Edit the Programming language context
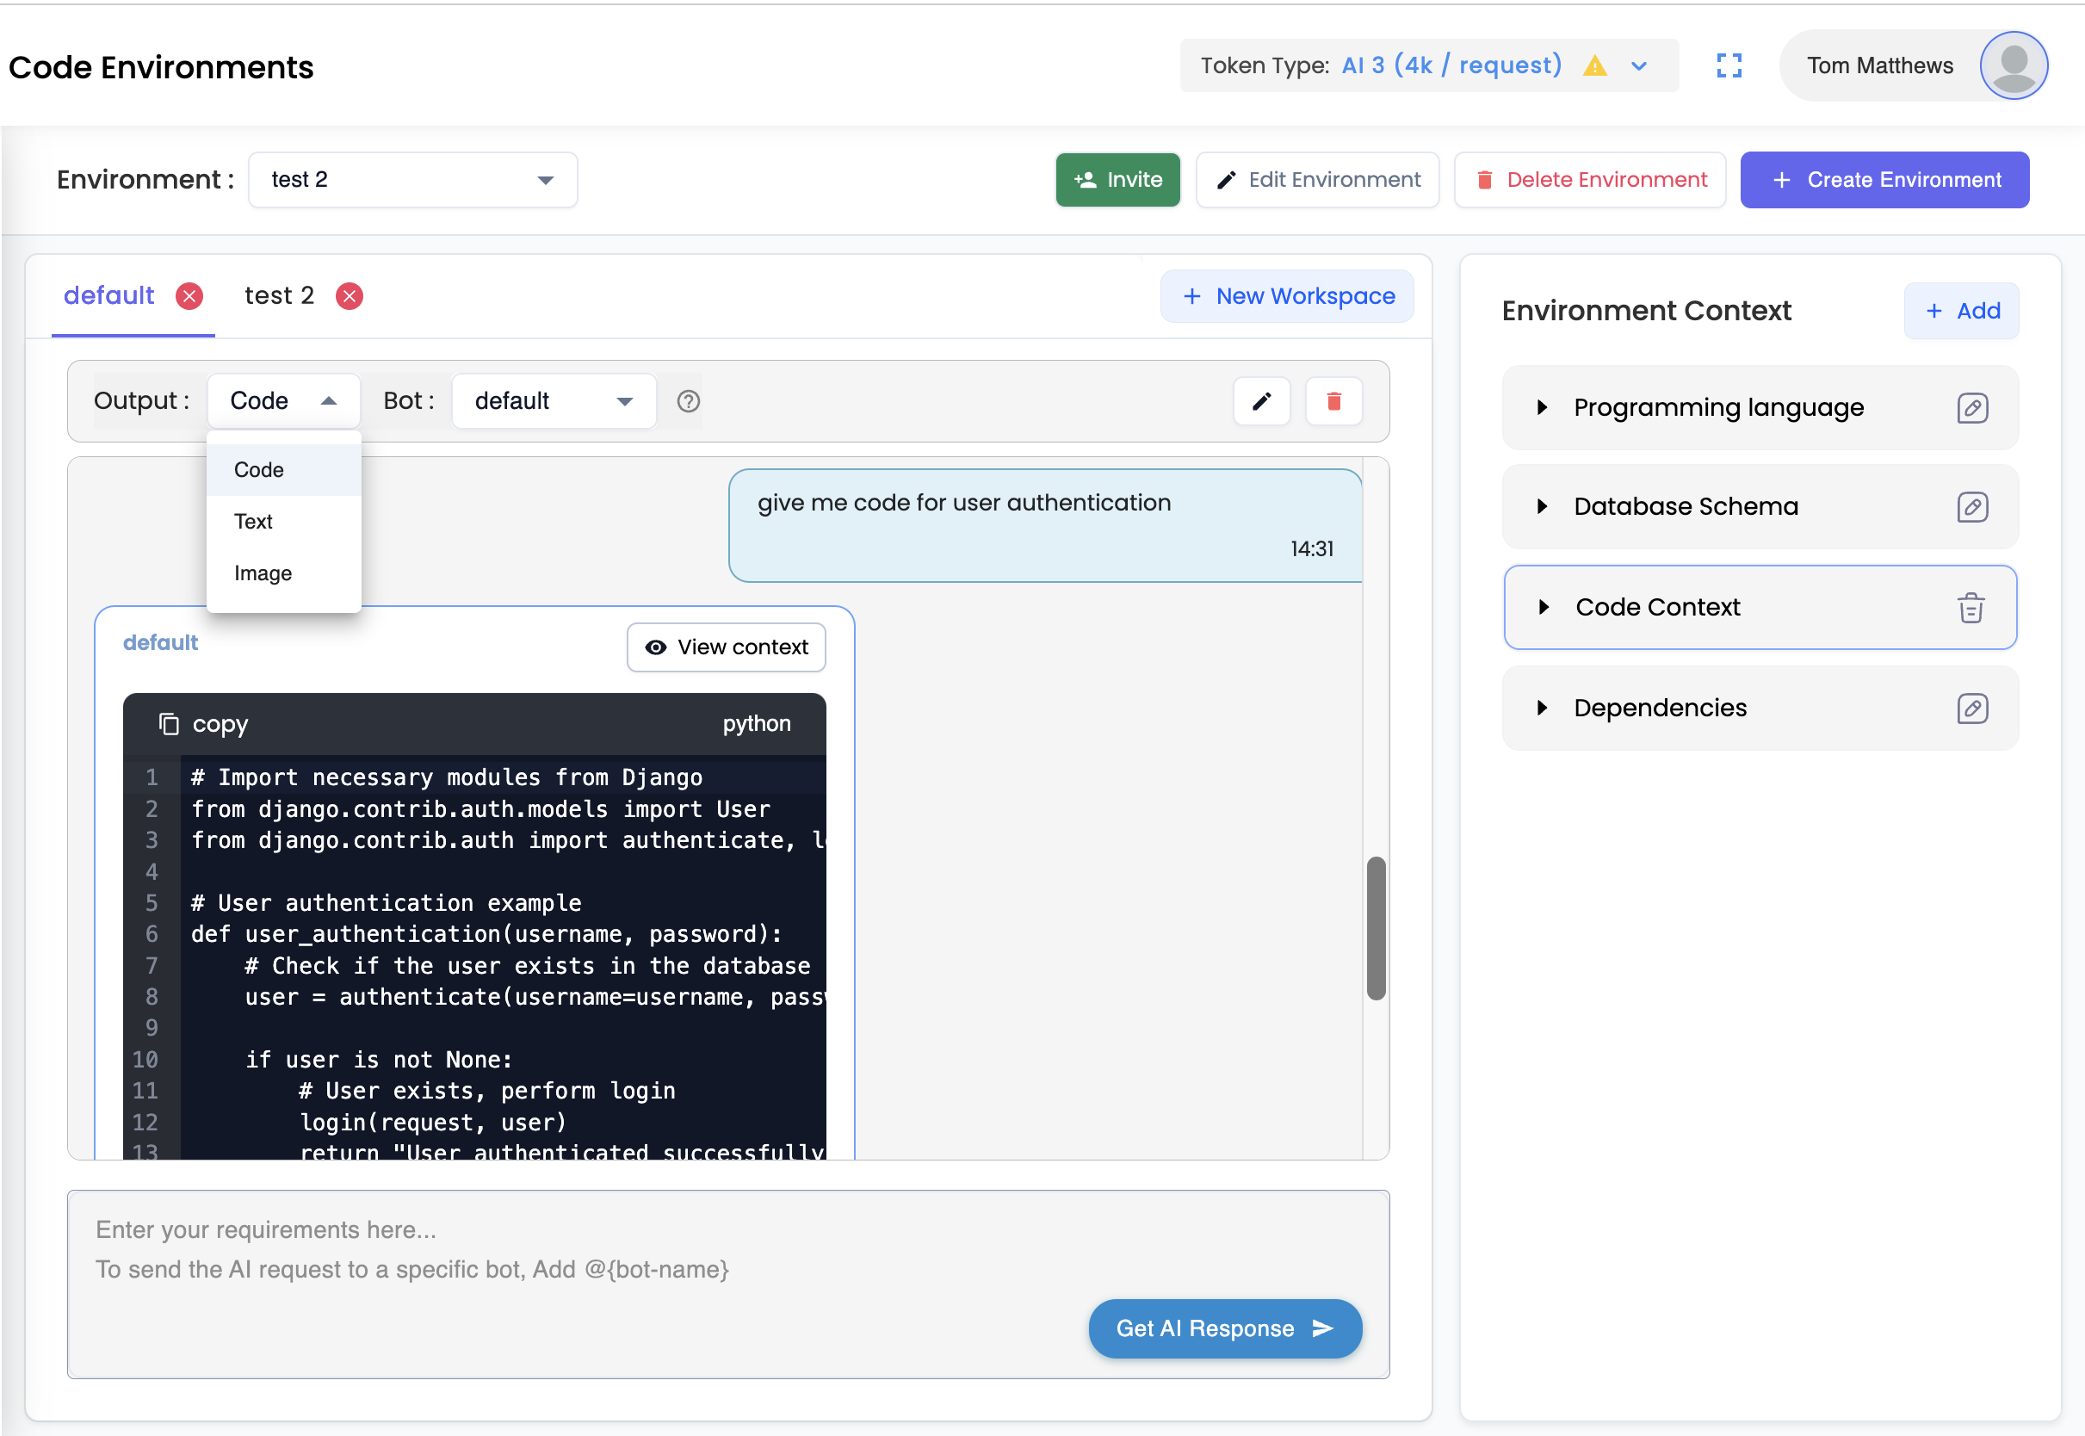The image size is (2085, 1436). click(1973, 407)
